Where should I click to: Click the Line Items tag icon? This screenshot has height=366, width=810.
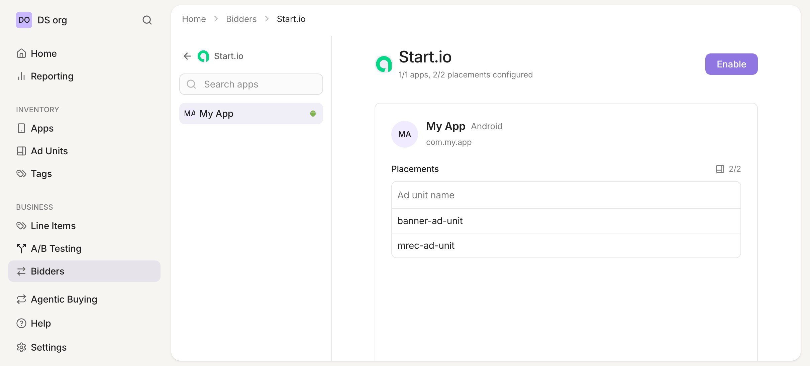coord(21,226)
